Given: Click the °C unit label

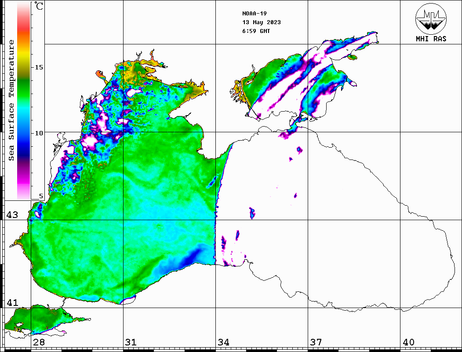Looking at the screenshot, I should point(38,6).
